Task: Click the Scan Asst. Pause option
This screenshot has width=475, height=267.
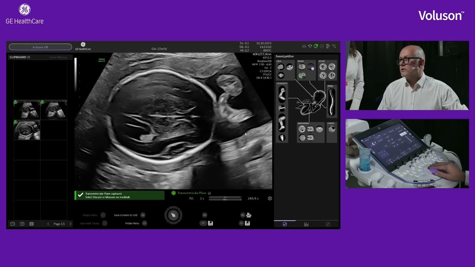Action: coord(89,223)
